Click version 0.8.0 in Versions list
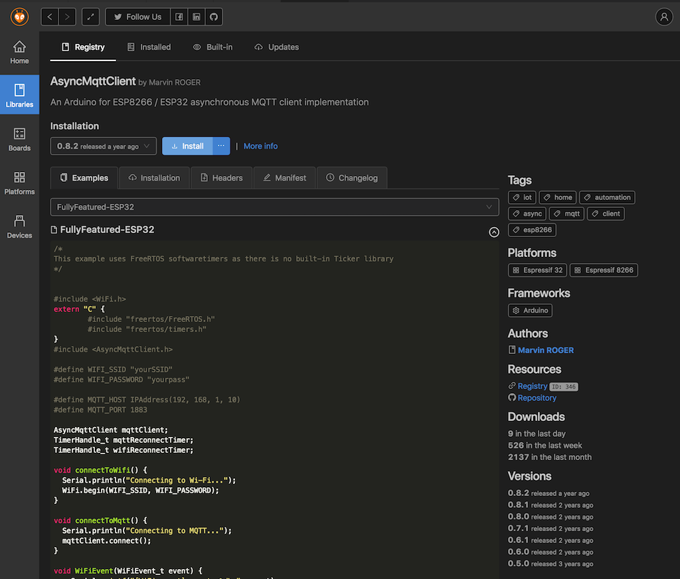This screenshot has width=680, height=579. coord(551,517)
